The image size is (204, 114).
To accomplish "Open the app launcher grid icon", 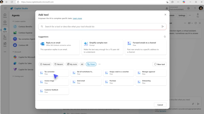I will (5, 8).
